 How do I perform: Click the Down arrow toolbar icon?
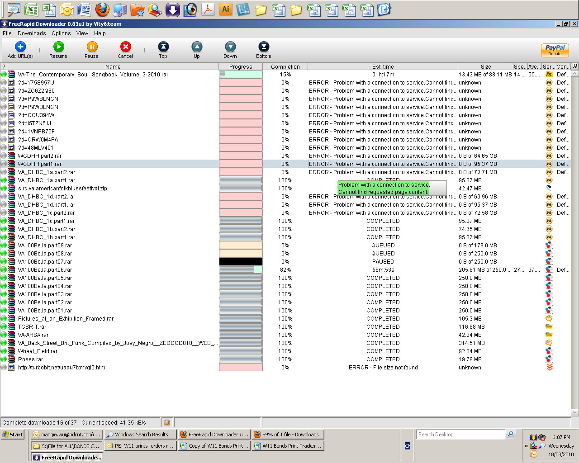(230, 47)
